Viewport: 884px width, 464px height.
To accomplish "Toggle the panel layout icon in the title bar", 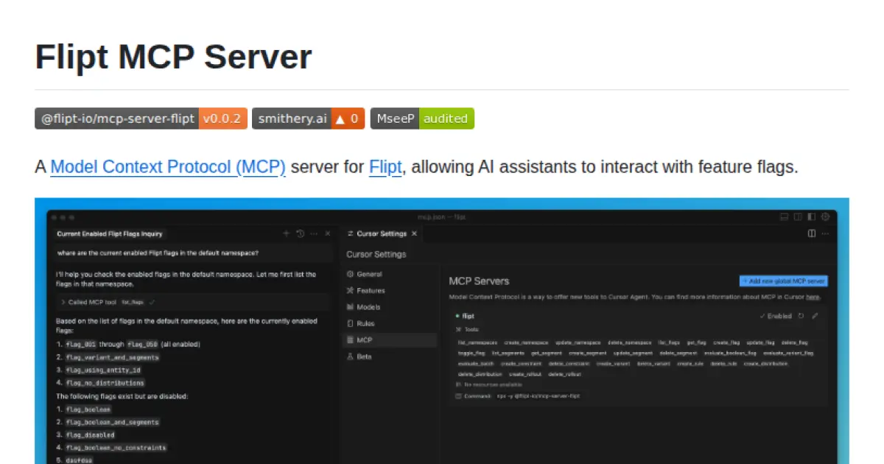I will 784,216.
